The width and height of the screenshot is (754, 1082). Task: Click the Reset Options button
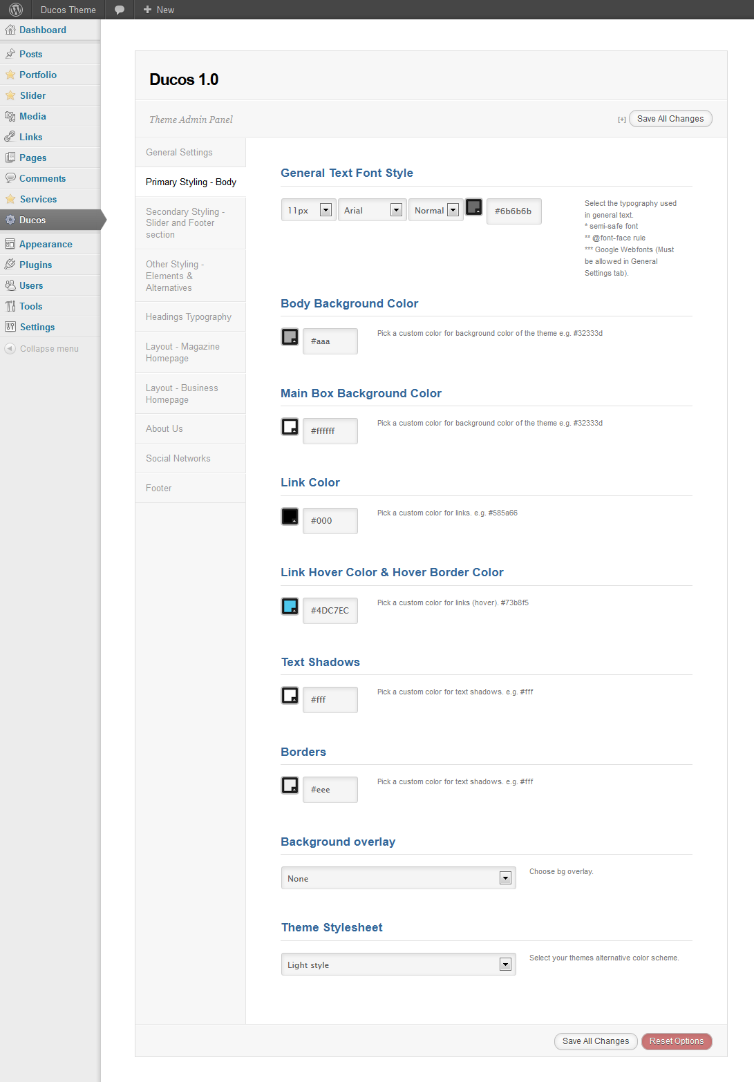tap(676, 1041)
